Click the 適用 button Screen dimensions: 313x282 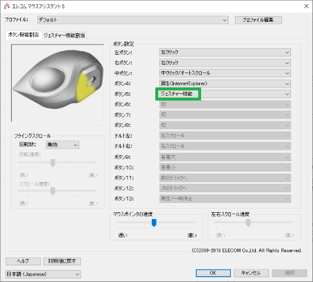coord(289,273)
